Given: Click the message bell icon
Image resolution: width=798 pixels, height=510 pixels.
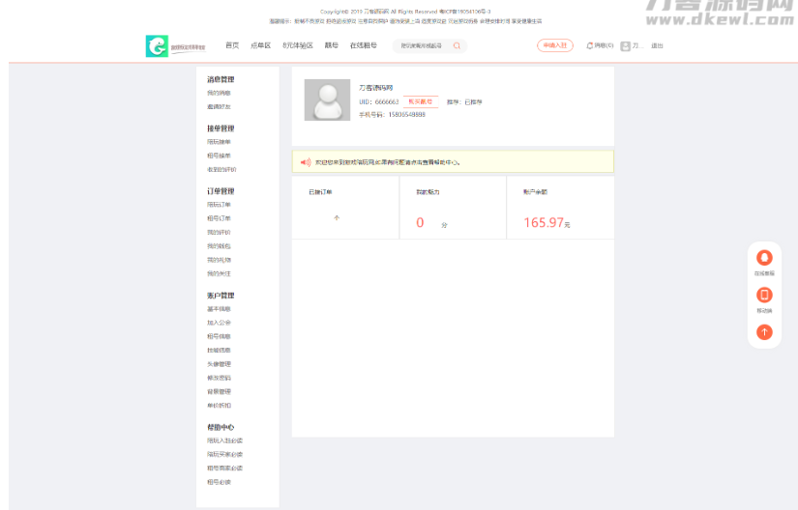Looking at the screenshot, I should pos(590,45).
